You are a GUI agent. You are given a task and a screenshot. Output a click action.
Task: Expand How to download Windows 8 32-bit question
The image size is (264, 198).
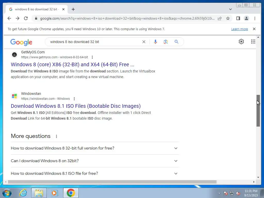click(x=95, y=148)
